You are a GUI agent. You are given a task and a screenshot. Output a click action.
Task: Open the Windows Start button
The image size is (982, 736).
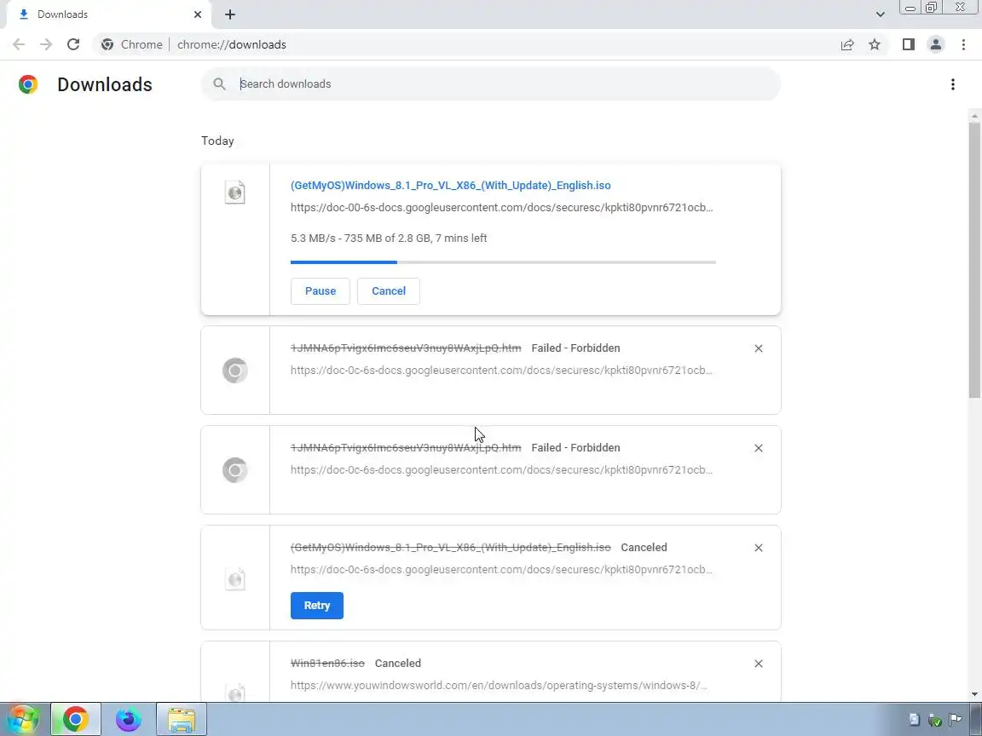coord(22,719)
